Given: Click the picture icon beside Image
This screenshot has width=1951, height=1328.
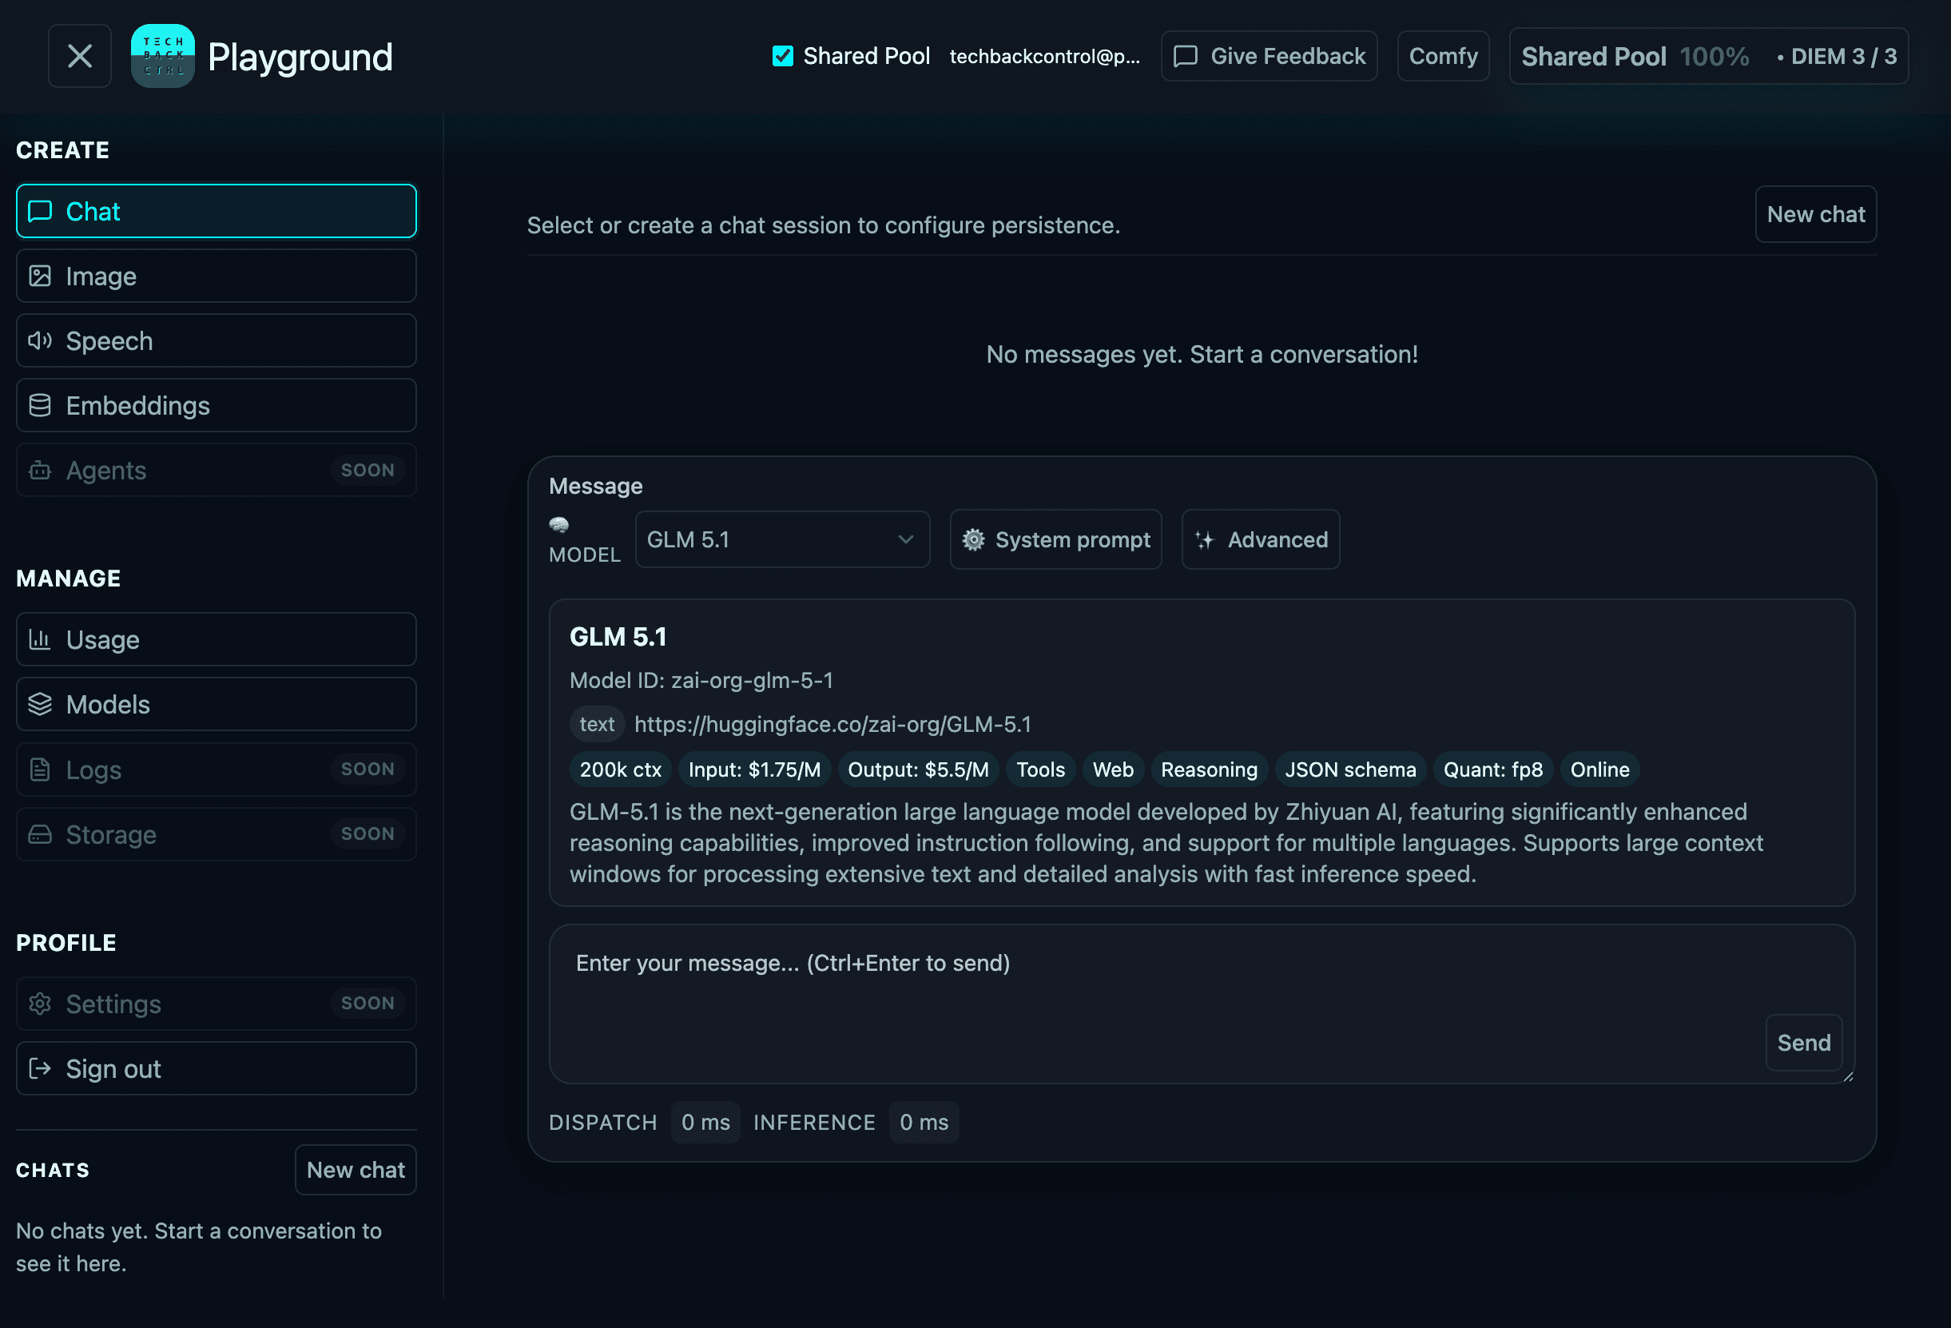Looking at the screenshot, I should pyautogui.click(x=40, y=276).
